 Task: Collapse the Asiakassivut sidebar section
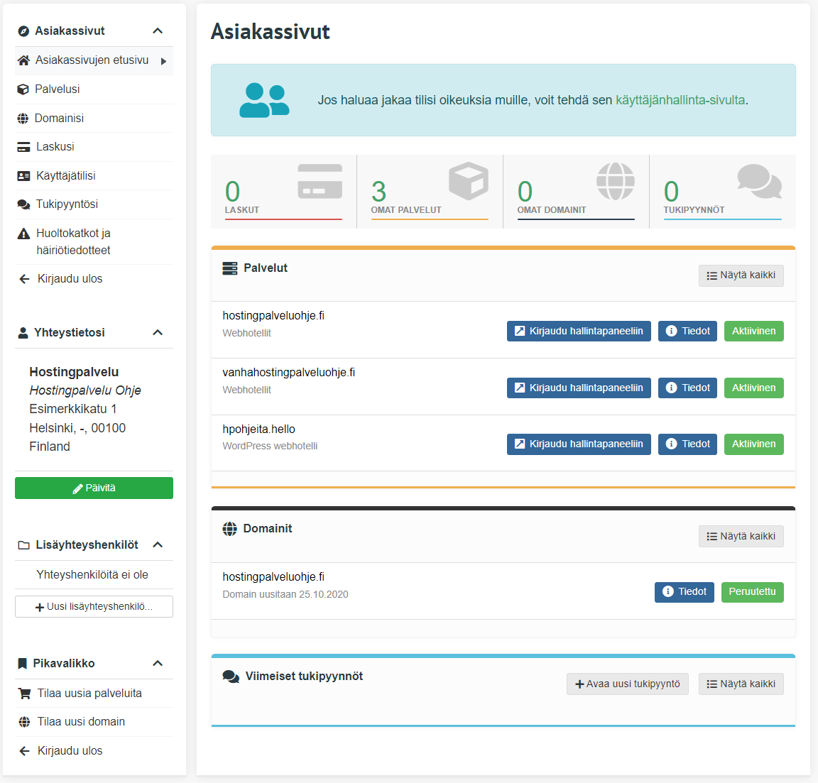click(158, 31)
